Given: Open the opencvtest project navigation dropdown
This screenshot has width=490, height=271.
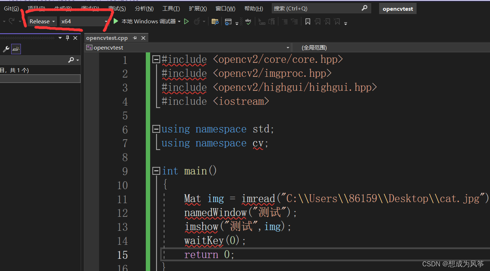Looking at the screenshot, I should [188, 47].
